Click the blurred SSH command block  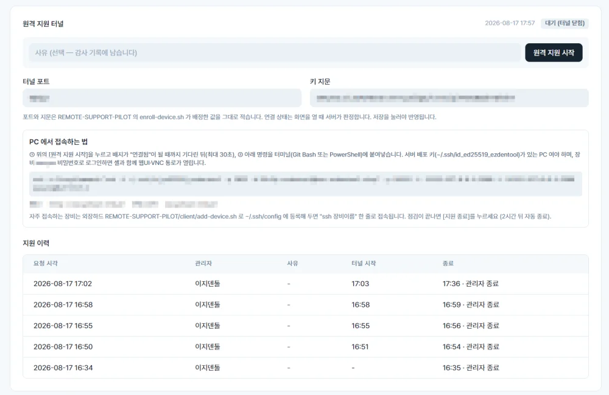306,184
